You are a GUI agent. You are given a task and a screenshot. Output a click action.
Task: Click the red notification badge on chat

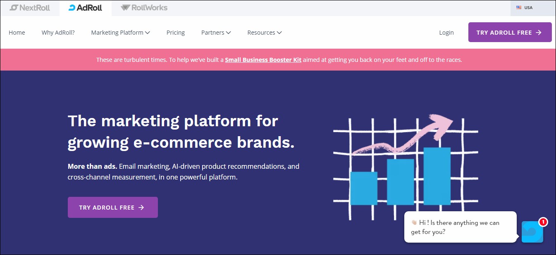543,222
